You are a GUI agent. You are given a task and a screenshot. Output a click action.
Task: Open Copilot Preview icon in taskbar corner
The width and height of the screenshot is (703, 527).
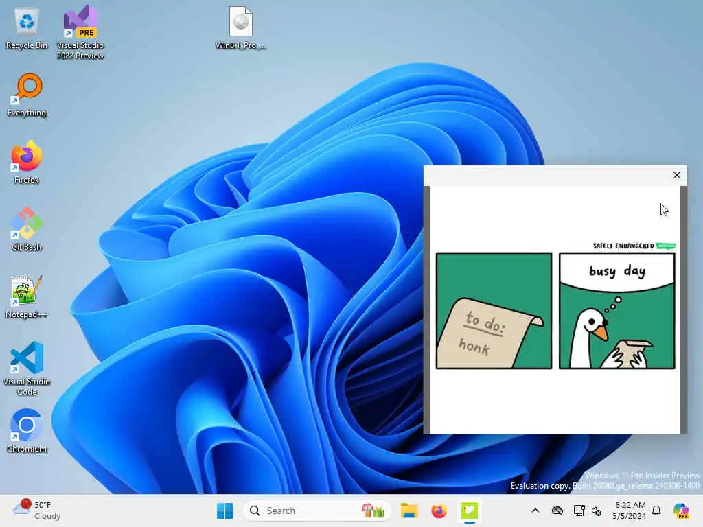tap(681, 511)
